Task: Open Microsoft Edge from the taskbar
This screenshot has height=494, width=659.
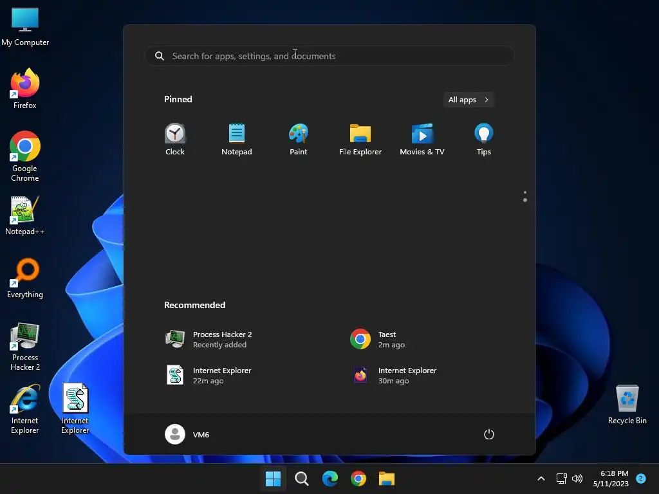Action: [x=330, y=479]
